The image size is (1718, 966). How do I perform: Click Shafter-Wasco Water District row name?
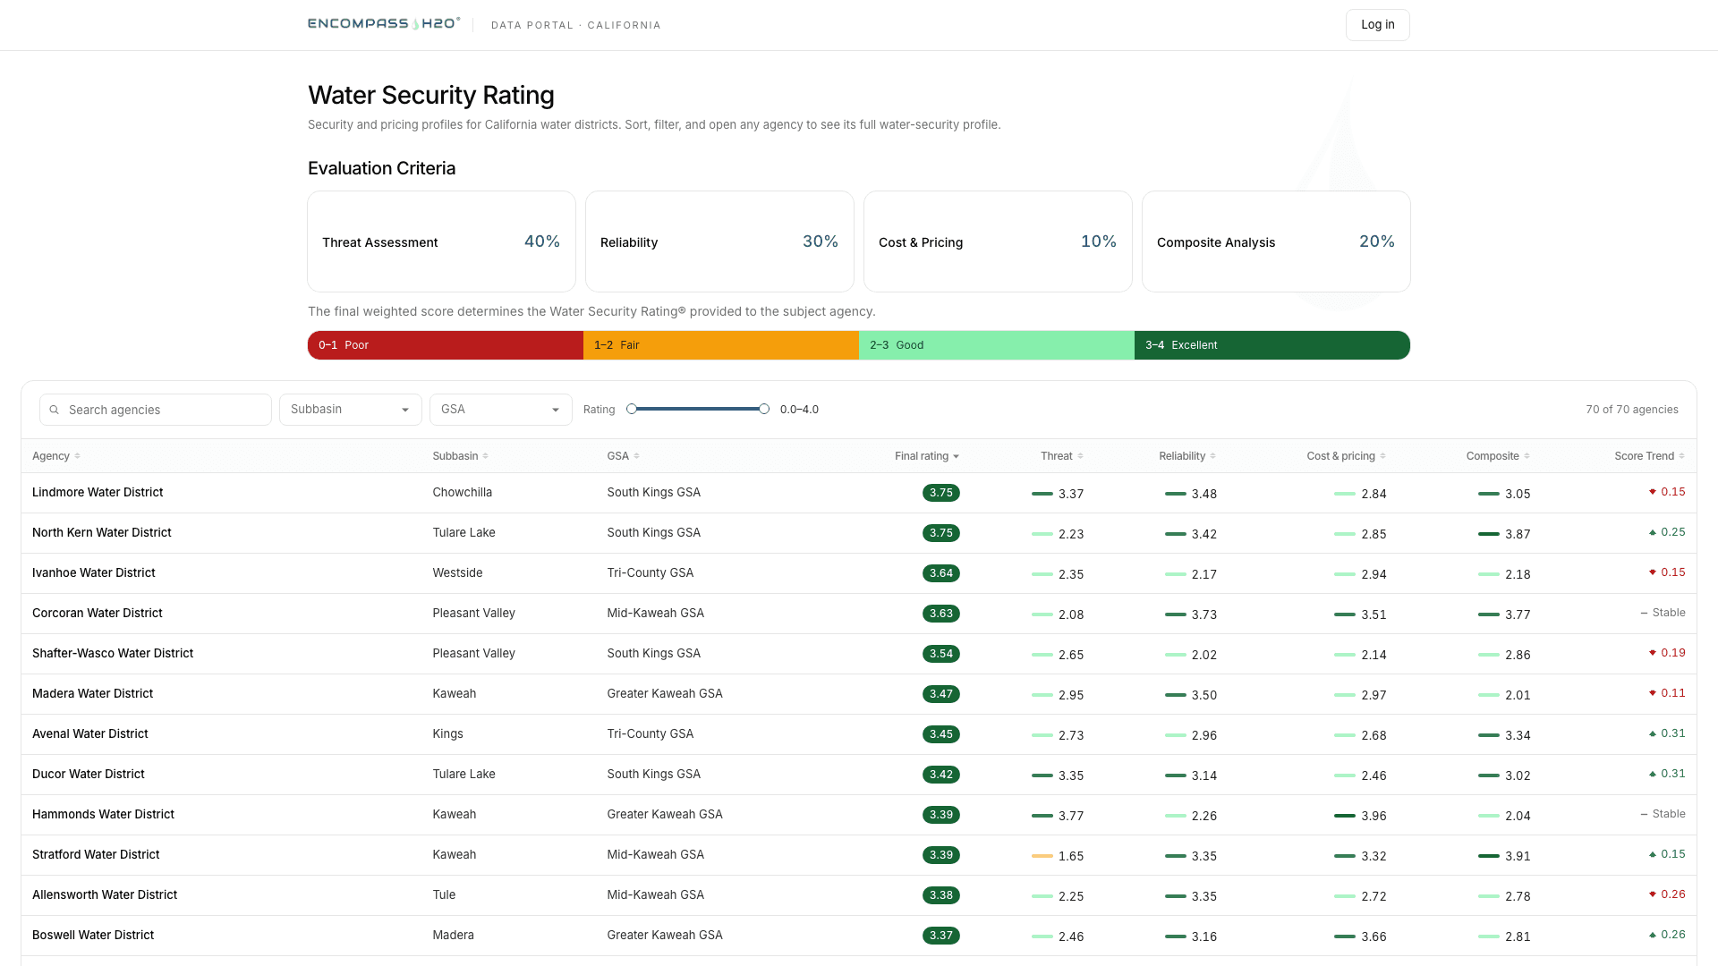tap(113, 654)
